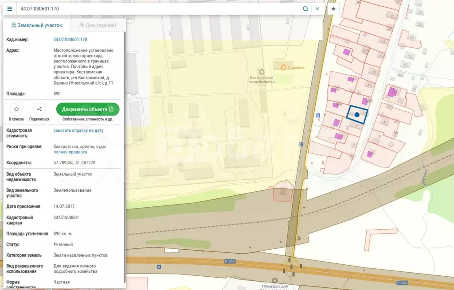This screenshot has width=454, height=290.
Task: Click Столовая map marker icon
Action: 283,67
